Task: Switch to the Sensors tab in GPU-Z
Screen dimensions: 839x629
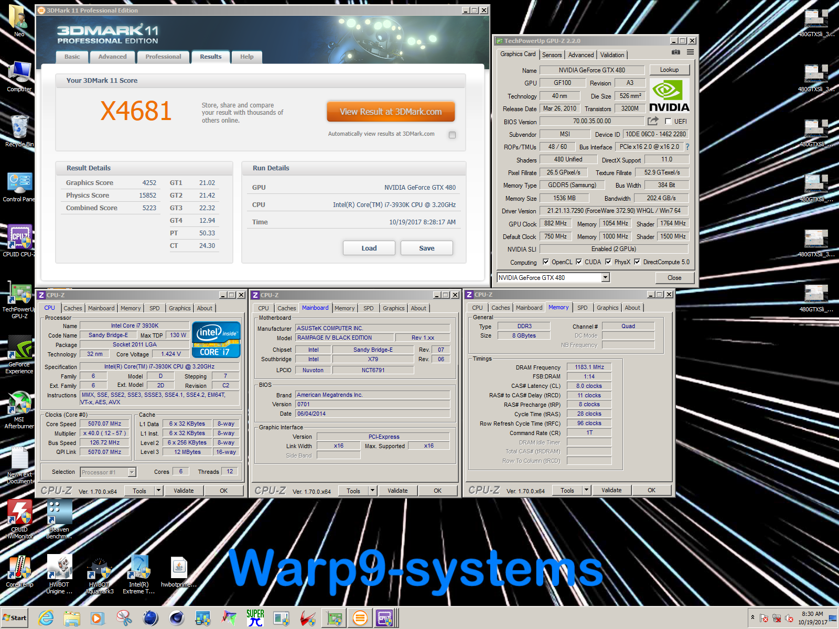Action: point(552,55)
